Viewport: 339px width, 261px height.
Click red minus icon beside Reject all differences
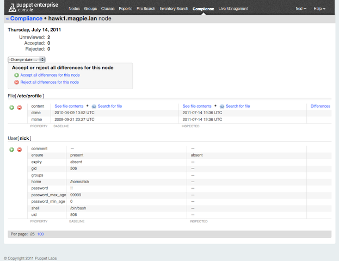tap(16, 82)
